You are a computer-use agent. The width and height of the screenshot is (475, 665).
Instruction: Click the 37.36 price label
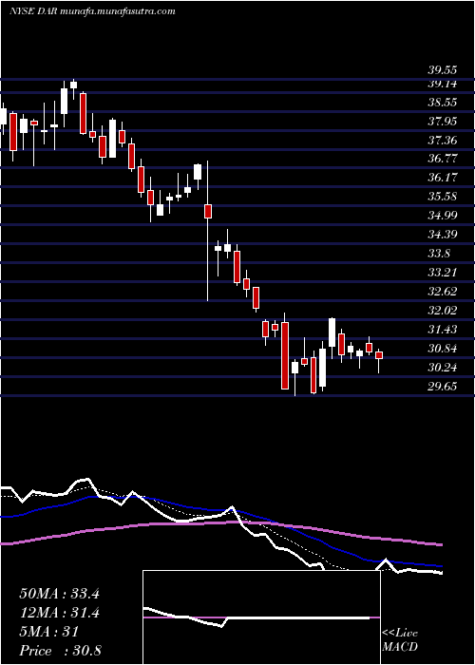coord(442,141)
